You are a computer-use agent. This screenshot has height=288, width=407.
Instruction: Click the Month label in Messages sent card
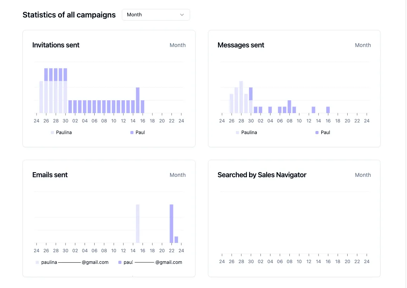pos(362,45)
